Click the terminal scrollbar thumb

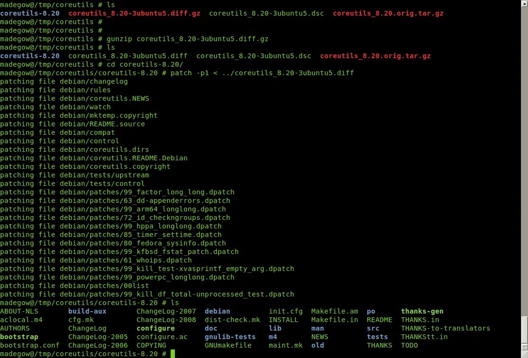pyautogui.click(x=525, y=330)
